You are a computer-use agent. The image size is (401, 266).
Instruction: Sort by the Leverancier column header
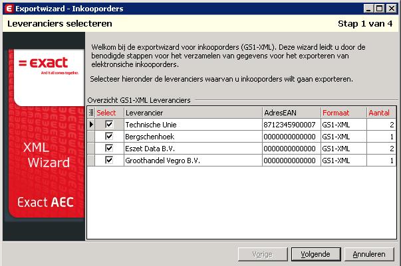[193, 113]
